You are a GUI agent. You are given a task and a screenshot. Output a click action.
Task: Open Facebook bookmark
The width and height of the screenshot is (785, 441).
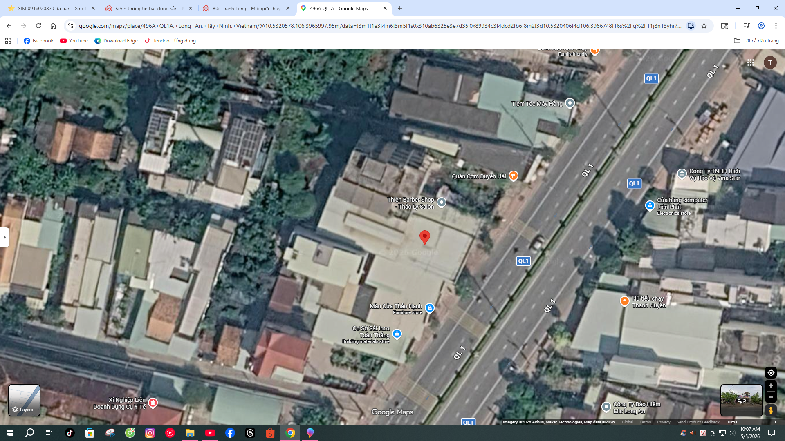(x=38, y=41)
